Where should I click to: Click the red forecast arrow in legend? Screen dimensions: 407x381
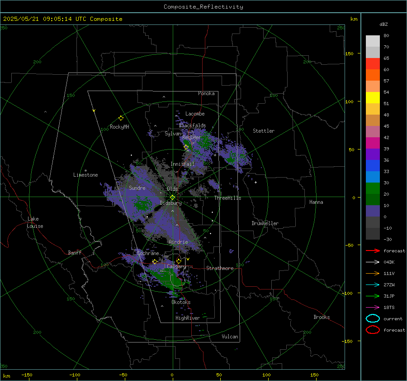[373, 251]
